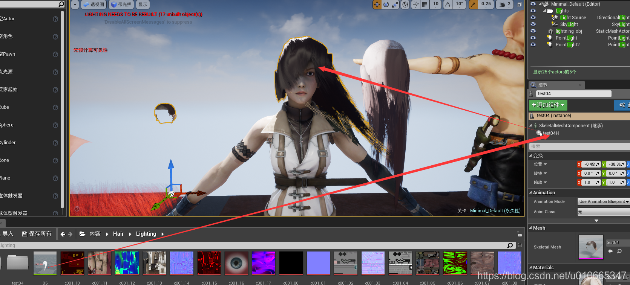This screenshot has height=285, width=630.
Task: Close the 细节 details tab
Action: (x=580, y=85)
